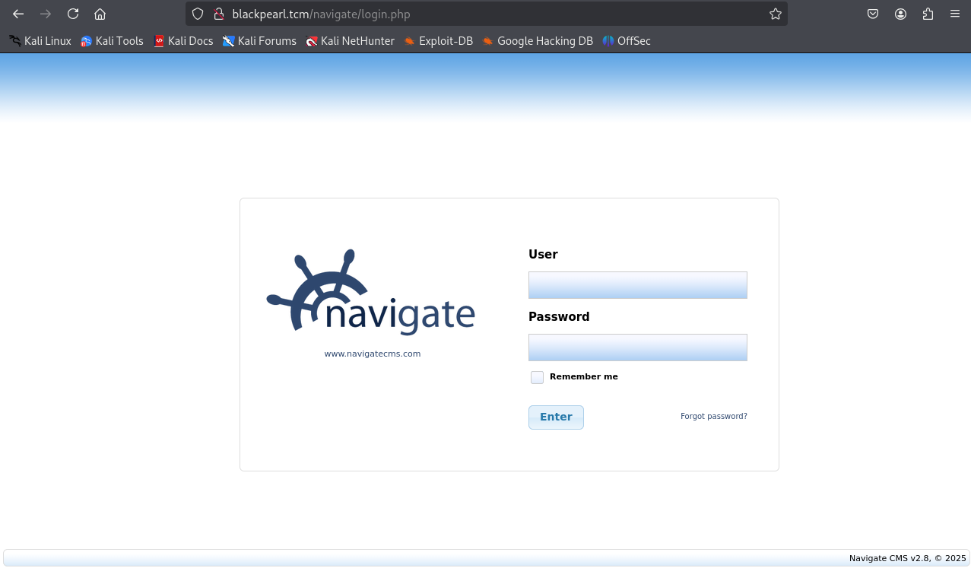Open the Kali Tools bookmark
The height and width of the screenshot is (568, 971).
(x=112, y=41)
